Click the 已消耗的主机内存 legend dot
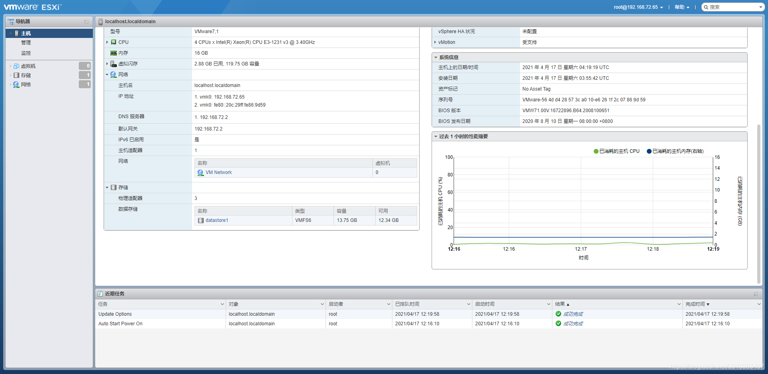This screenshot has height=374, width=768. pyautogui.click(x=649, y=151)
